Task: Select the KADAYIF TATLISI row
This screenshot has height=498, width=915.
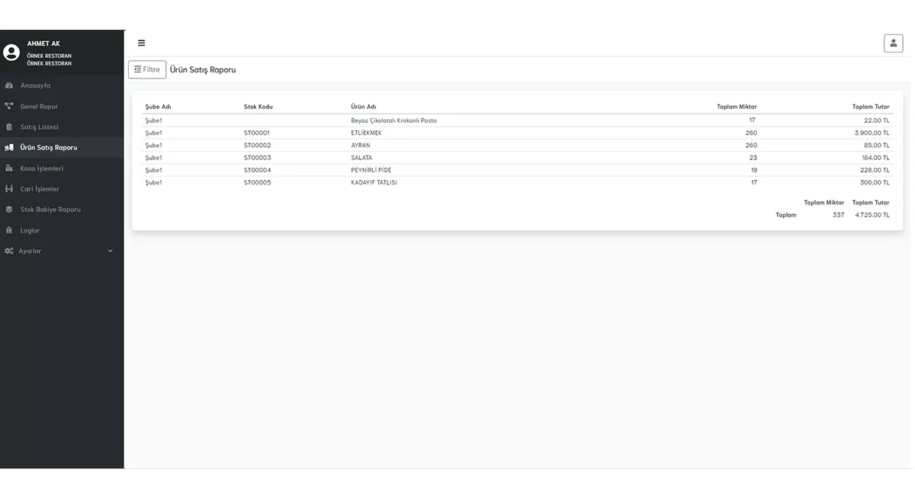Action: pyautogui.click(x=517, y=182)
